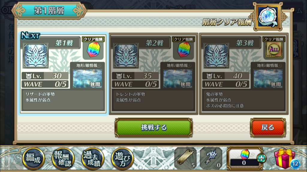View rainbow crystal clear reward for 第2戦
Screen dimensions: 307x172
(183, 49)
